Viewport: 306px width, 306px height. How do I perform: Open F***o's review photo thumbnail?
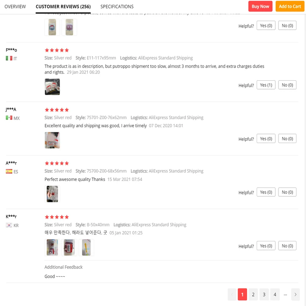pos(52,87)
